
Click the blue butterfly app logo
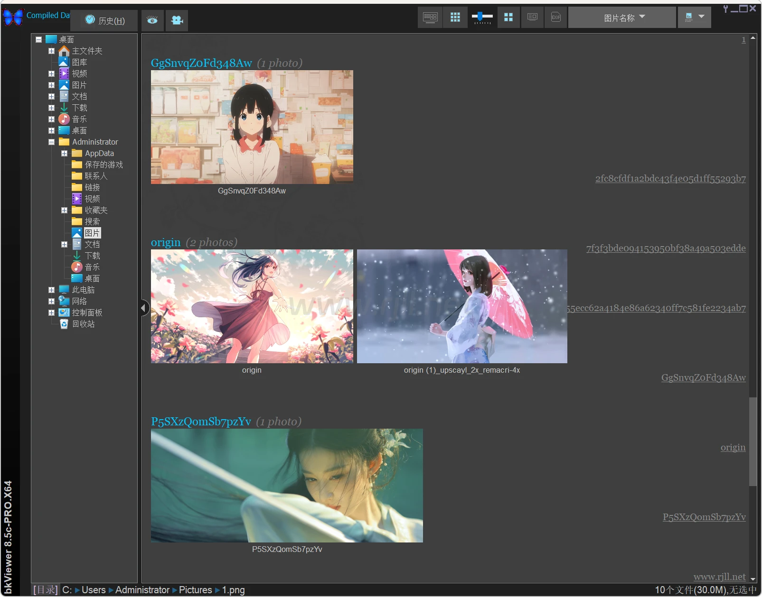[x=13, y=17]
